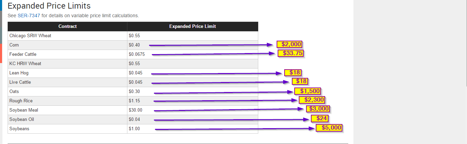467x144 pixels.
Task: Click the Expanded Price Limits heading
Action: point(49,6)
